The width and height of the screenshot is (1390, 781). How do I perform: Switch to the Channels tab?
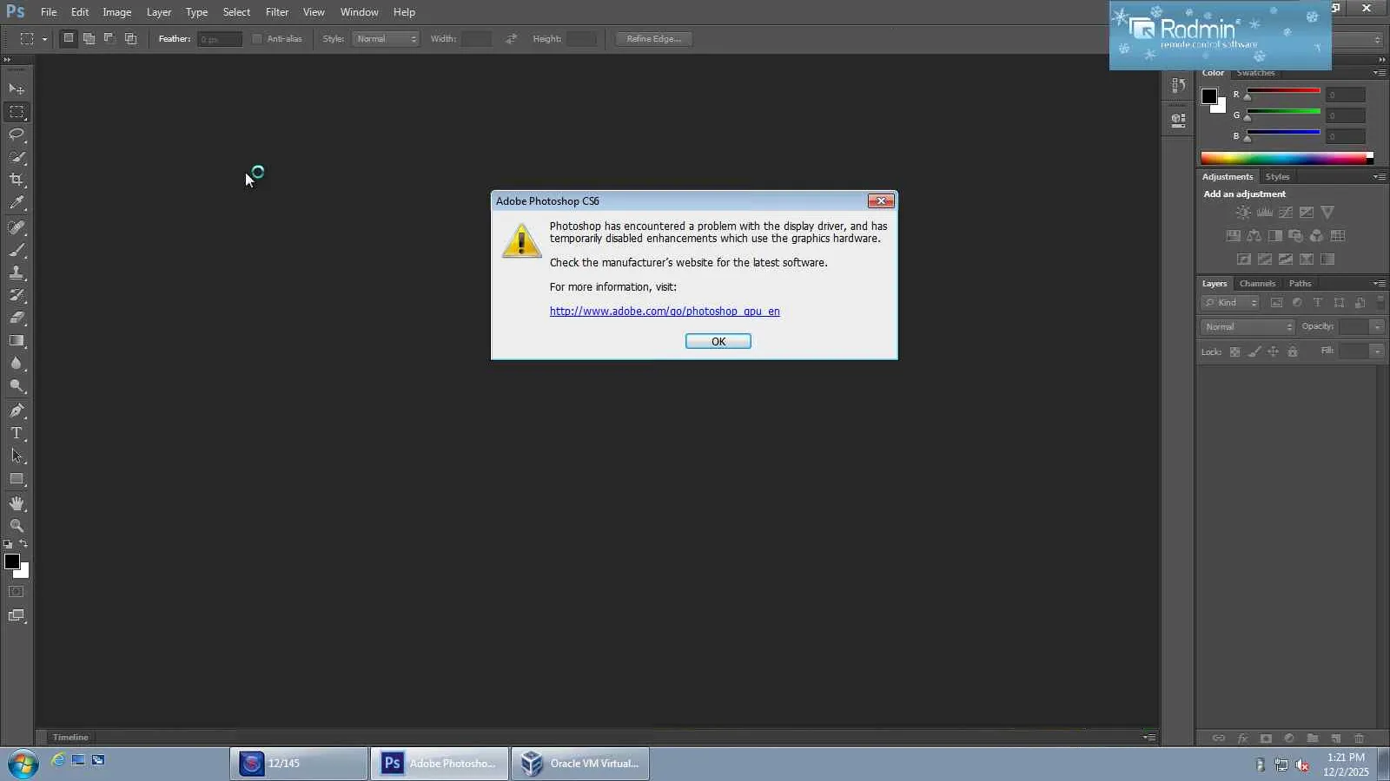pyautogui.click(x=1257, y=284)
